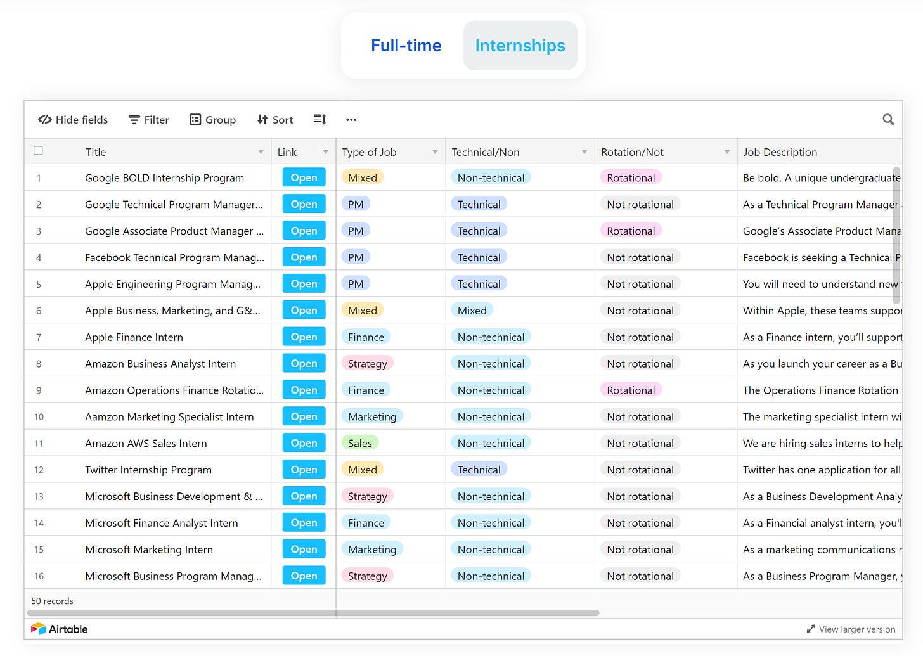This screenshot has height=656, width=923.
Task: Open the Hide fields menu
Action: [73, 120]
